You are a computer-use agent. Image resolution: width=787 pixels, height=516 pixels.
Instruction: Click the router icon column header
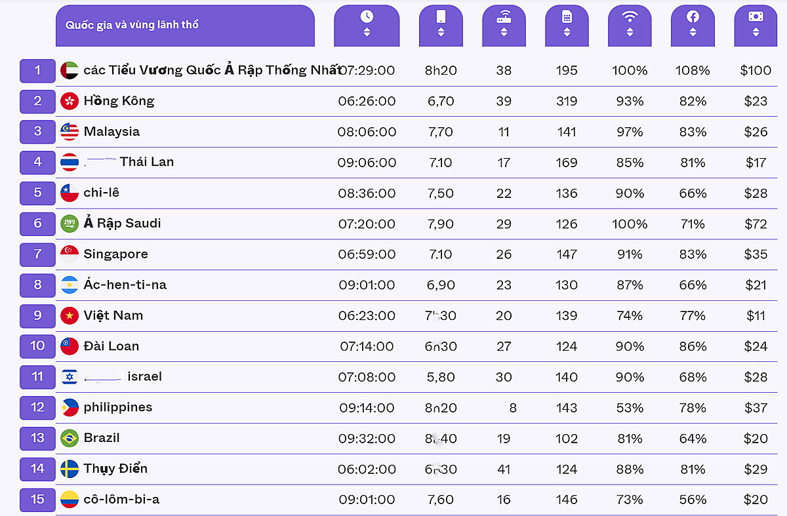[x=504, y=16]
